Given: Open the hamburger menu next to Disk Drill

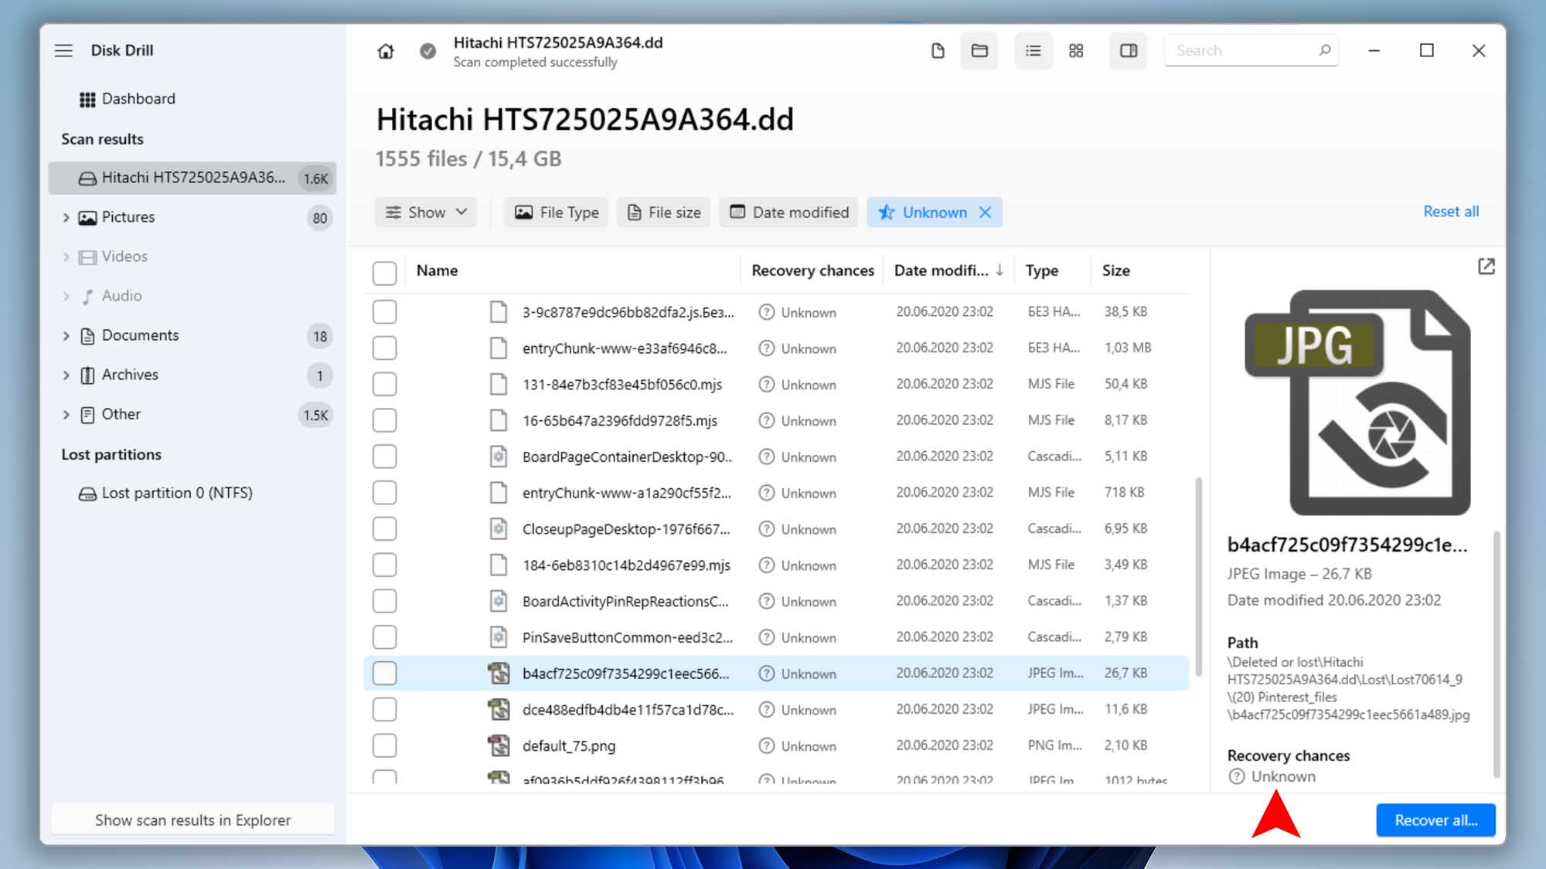Looking at the screenshot, I should tap(63, 50).
